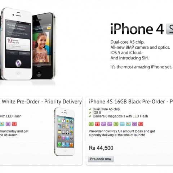
Task: Click the Rs 44,500 price
Action: [x=101, y=148]
